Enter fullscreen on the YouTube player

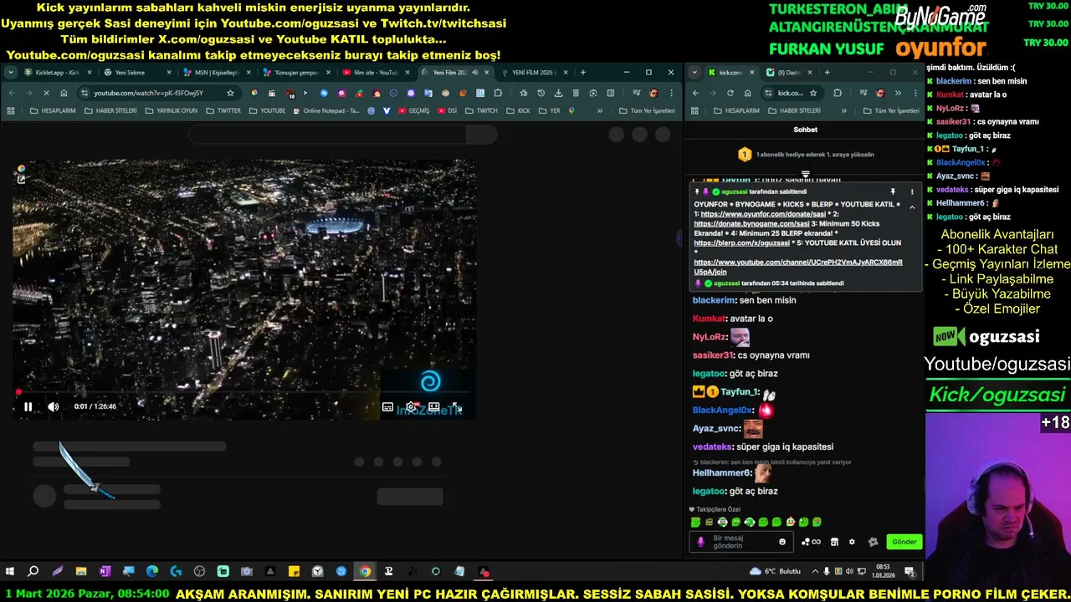(457, 407)
